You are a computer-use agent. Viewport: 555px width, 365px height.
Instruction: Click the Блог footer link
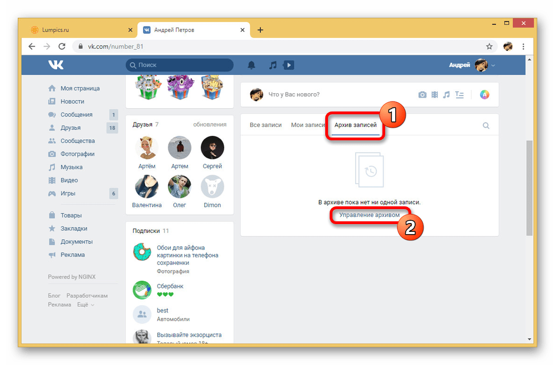(x=54, y=296)
